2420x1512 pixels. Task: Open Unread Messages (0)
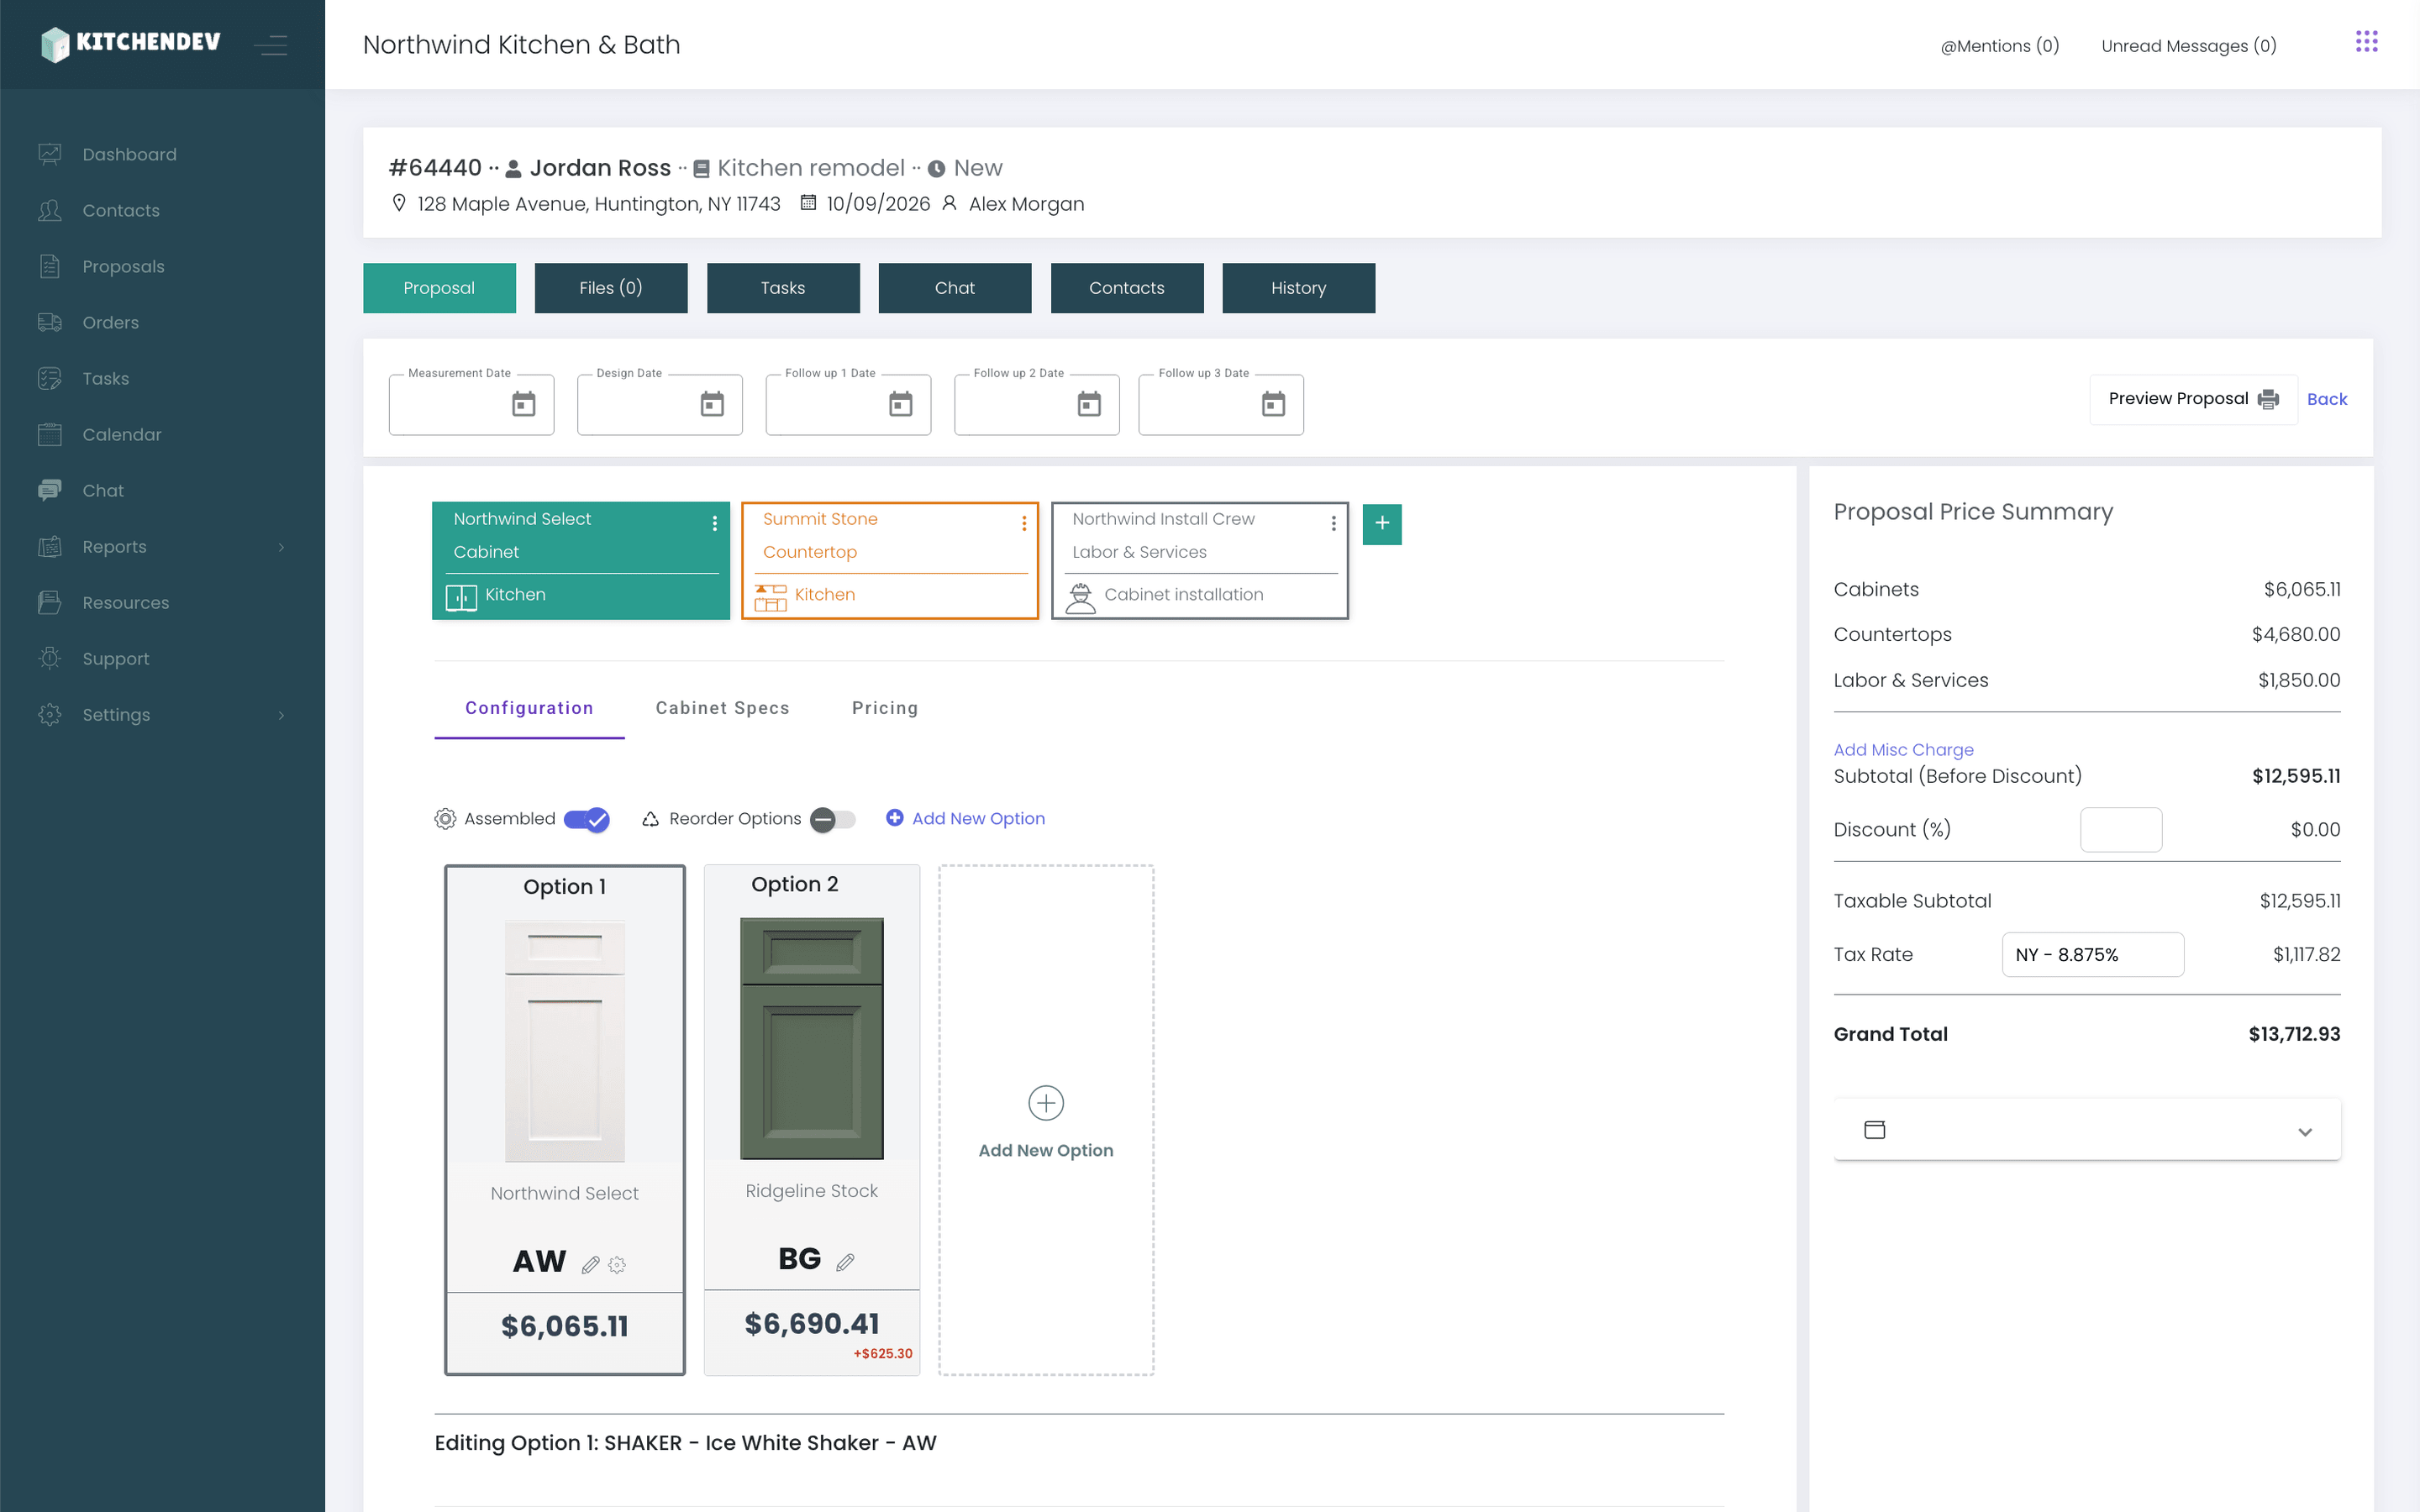tap(2188, 46)
